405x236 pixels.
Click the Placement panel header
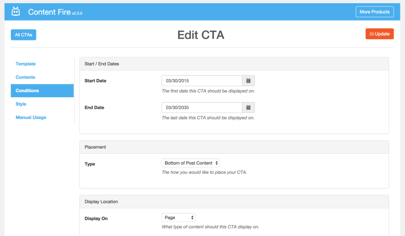[234, 147]
